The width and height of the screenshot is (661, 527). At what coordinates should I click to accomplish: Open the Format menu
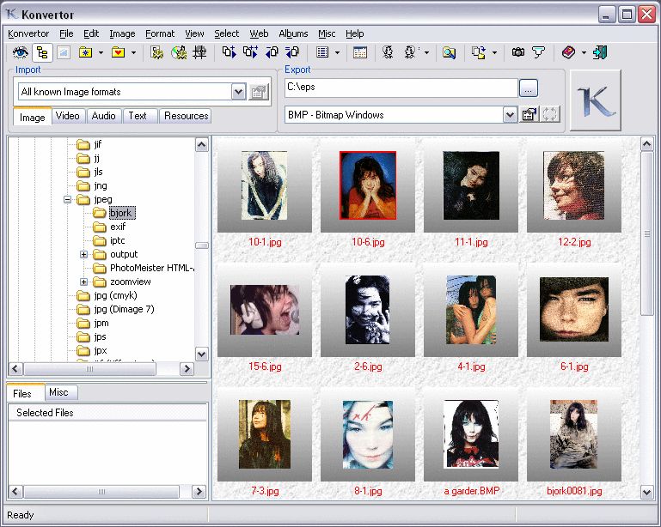point(160,33)
